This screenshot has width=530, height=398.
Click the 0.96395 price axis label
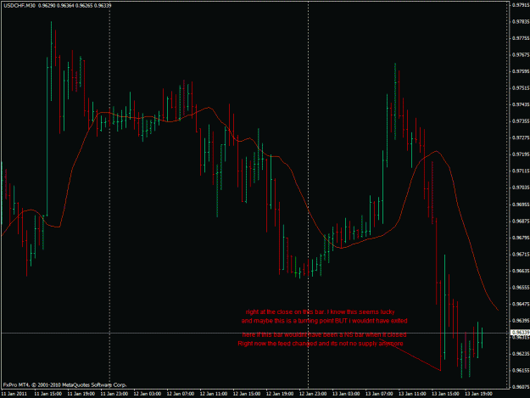point(521,320)
